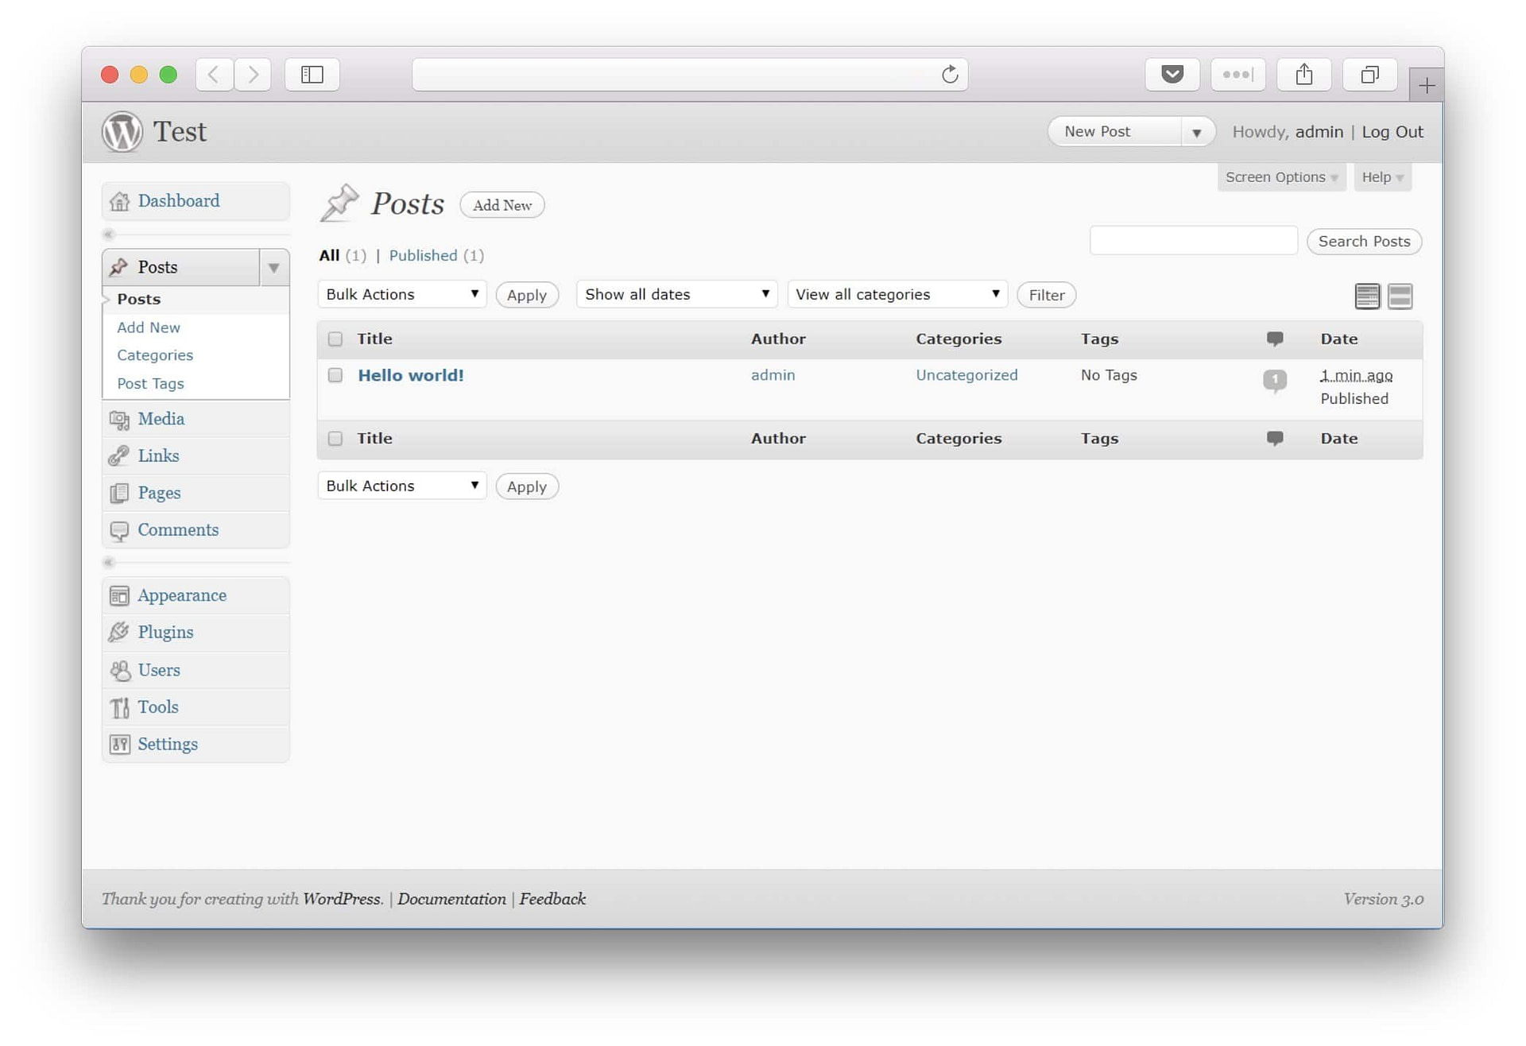
Task: Click the Comments bubble sidebar icon
Action: tap(119, 531)
